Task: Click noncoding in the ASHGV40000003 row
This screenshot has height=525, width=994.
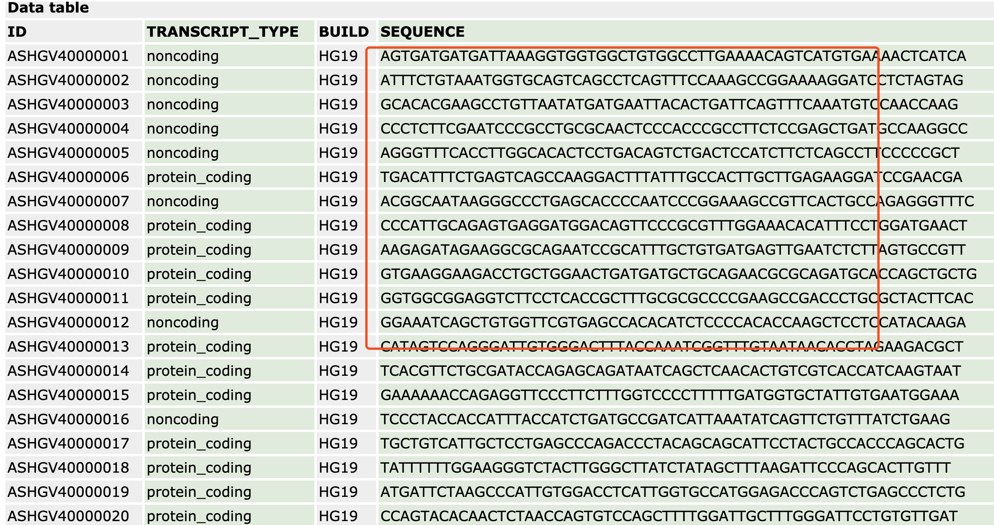Action: (x=183, y=105)
